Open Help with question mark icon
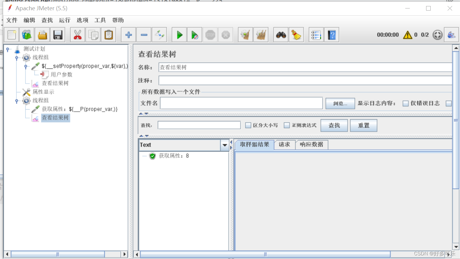 tap(332, 35)
